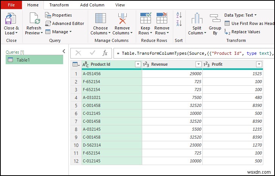Select the Table1 query
The image size is (275, 176).
34,60
